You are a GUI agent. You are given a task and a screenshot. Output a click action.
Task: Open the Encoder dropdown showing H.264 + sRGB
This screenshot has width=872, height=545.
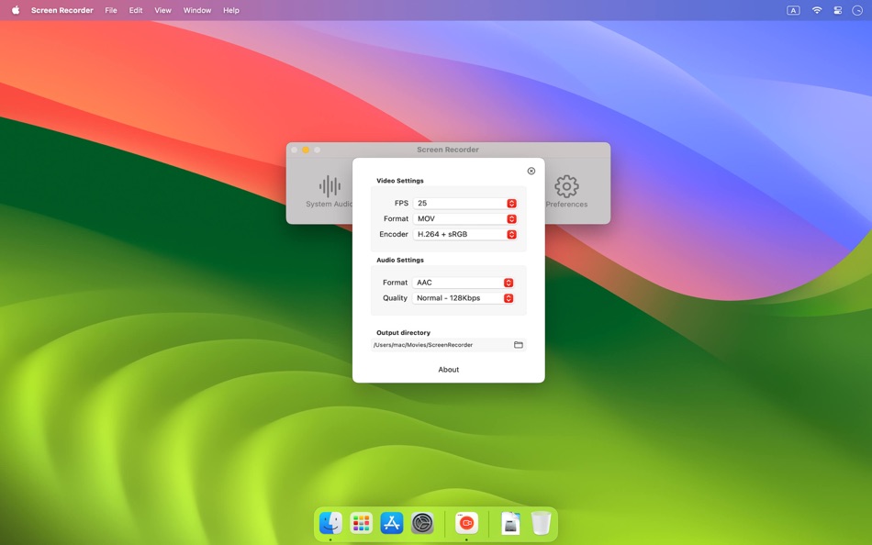coord(465,234)
